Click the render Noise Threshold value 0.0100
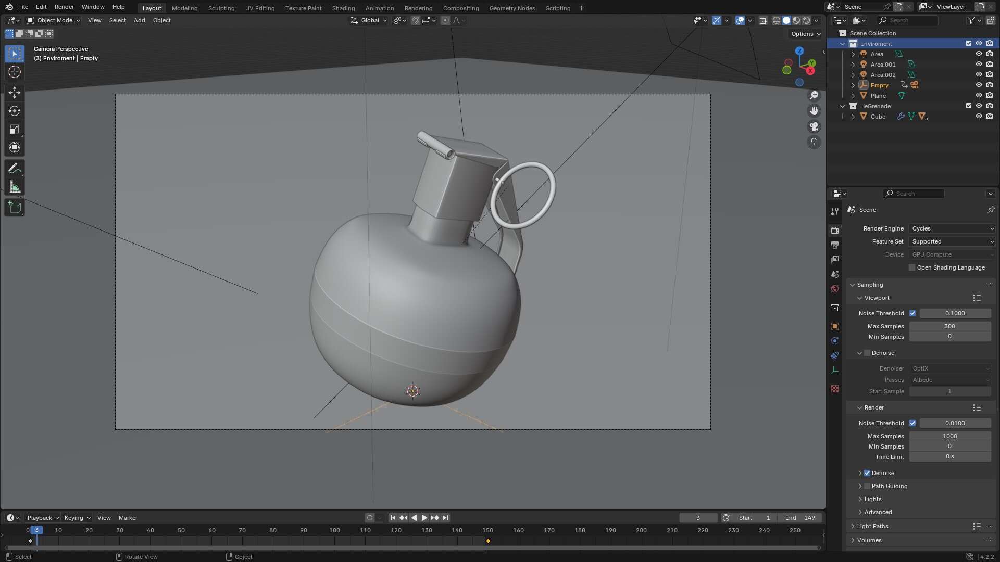This screenshot has width=1000, height=562. tap(955, 423)
